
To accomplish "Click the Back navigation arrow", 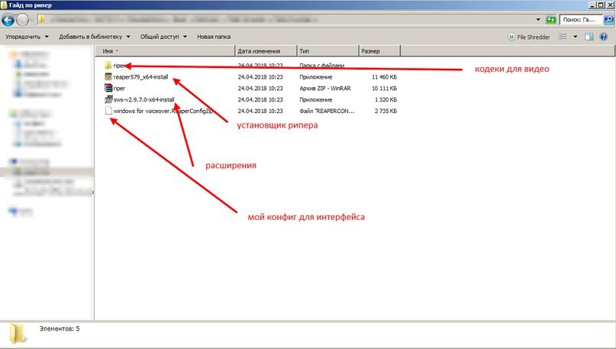I will pos(11,19).
